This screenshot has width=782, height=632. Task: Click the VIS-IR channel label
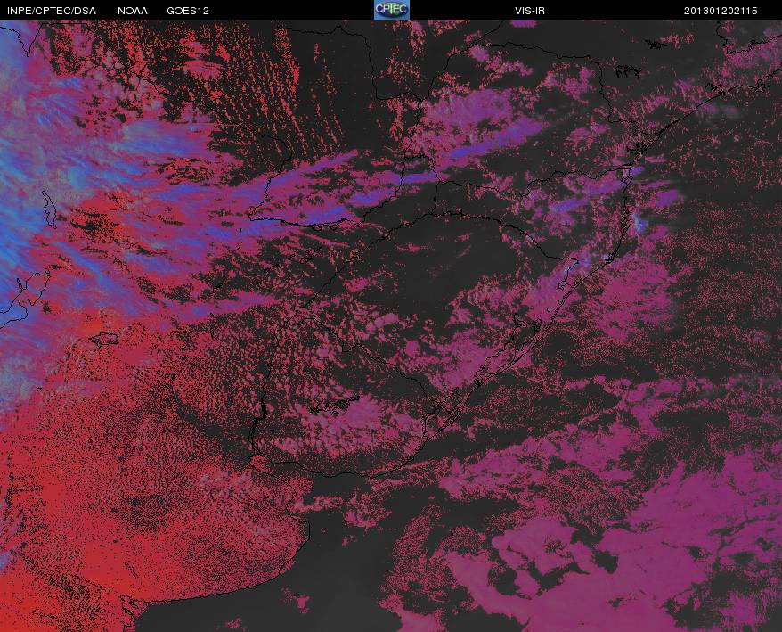tap(530, 11)
